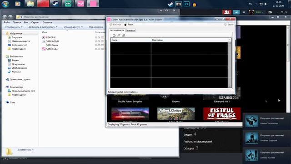
Task: Open Загрузки in the Explorer sidebar
Action: [x=15, y=37]
